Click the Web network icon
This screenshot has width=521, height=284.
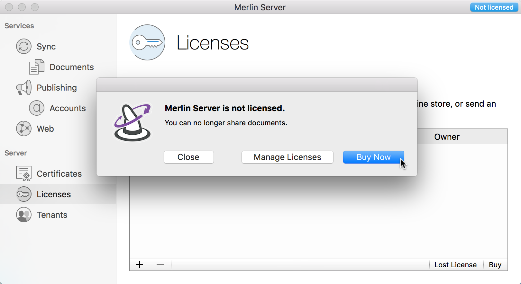[24, 129]
